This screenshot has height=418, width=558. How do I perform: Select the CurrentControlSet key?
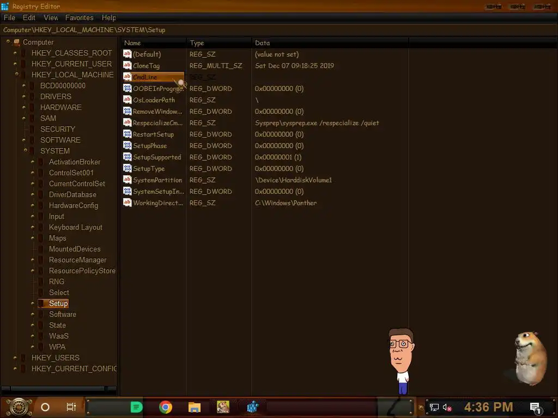coord(77,183)
